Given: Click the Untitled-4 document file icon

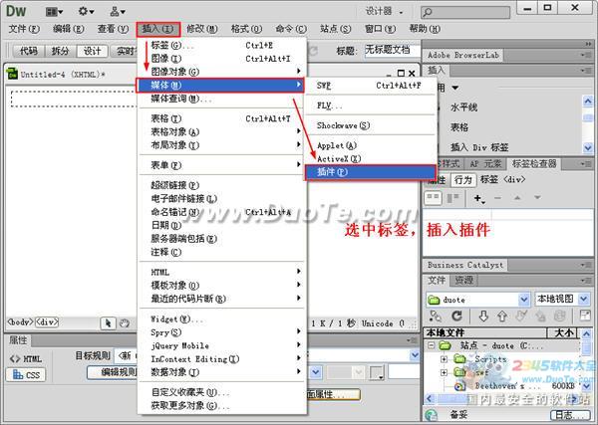Looking at the screenshot, I should [x=12, y=74].
